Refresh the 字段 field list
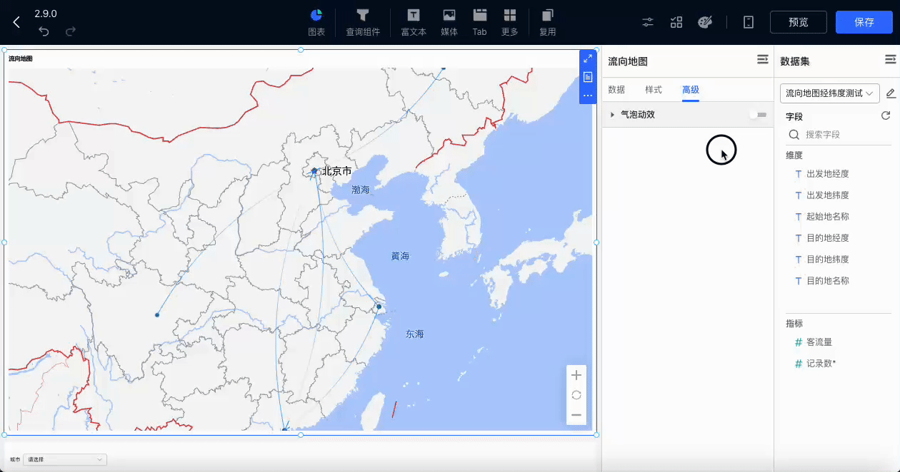The height and width of the screenshot is (472, 900). [x=886, y=116]
